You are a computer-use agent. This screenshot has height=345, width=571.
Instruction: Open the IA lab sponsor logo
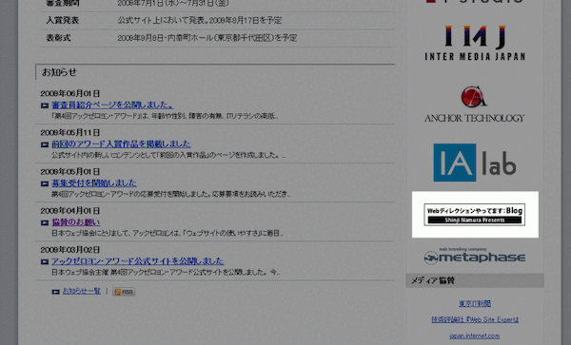click(475, 163)
